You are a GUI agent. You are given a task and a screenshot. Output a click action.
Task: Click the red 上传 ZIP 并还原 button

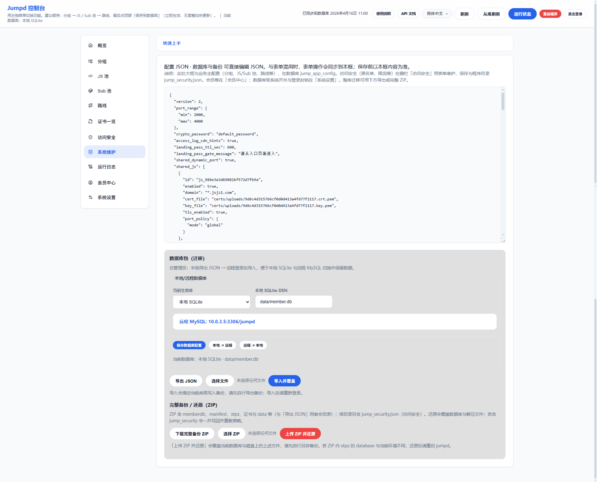tap(300, 434)
